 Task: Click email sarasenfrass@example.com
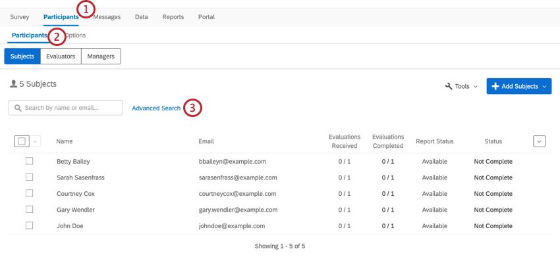(238, 177)
